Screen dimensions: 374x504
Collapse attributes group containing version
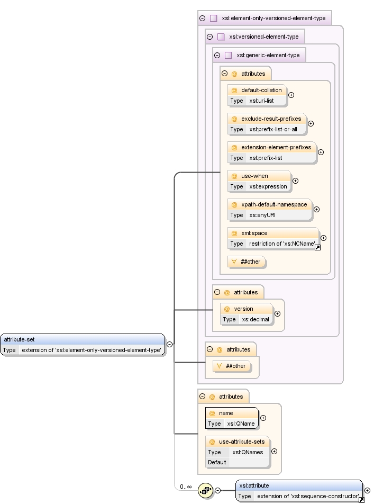coord(217,292)
